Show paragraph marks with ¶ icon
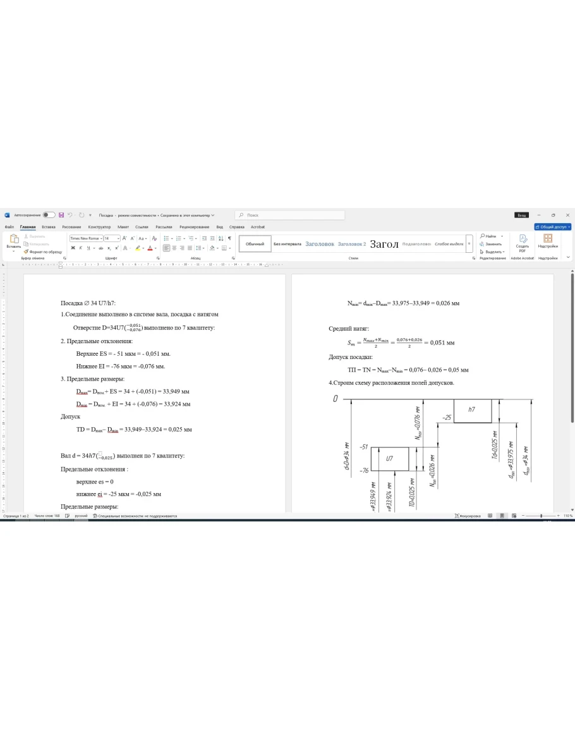 point(229,238)
